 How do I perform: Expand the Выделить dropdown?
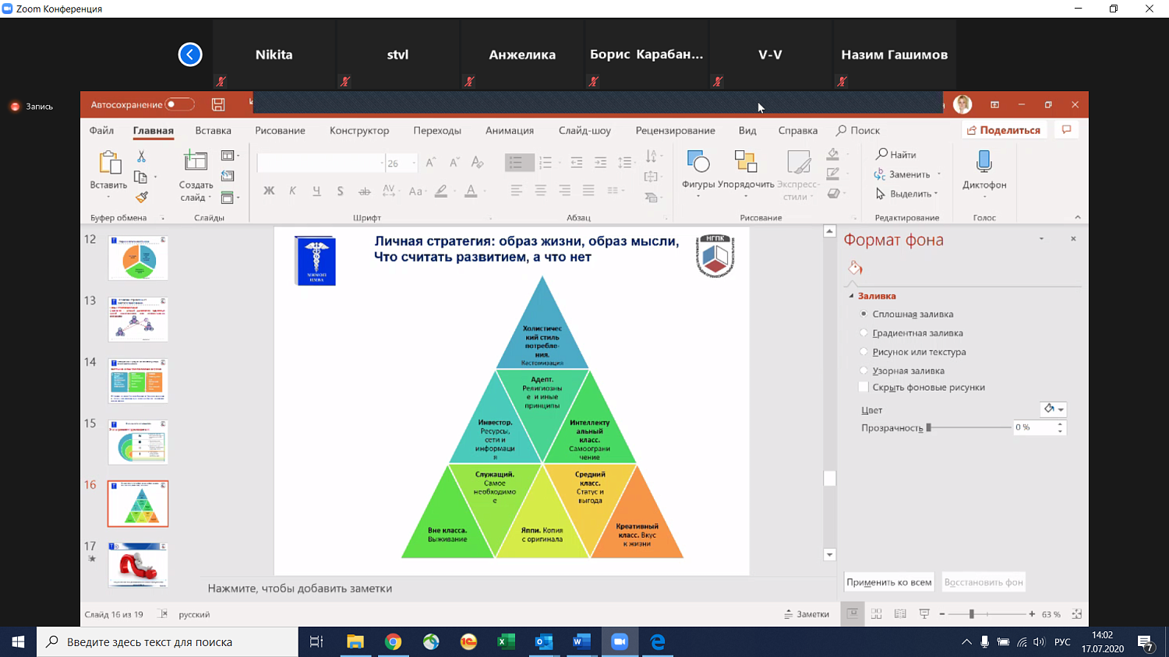pyautogui.click(x=936, y=194)
